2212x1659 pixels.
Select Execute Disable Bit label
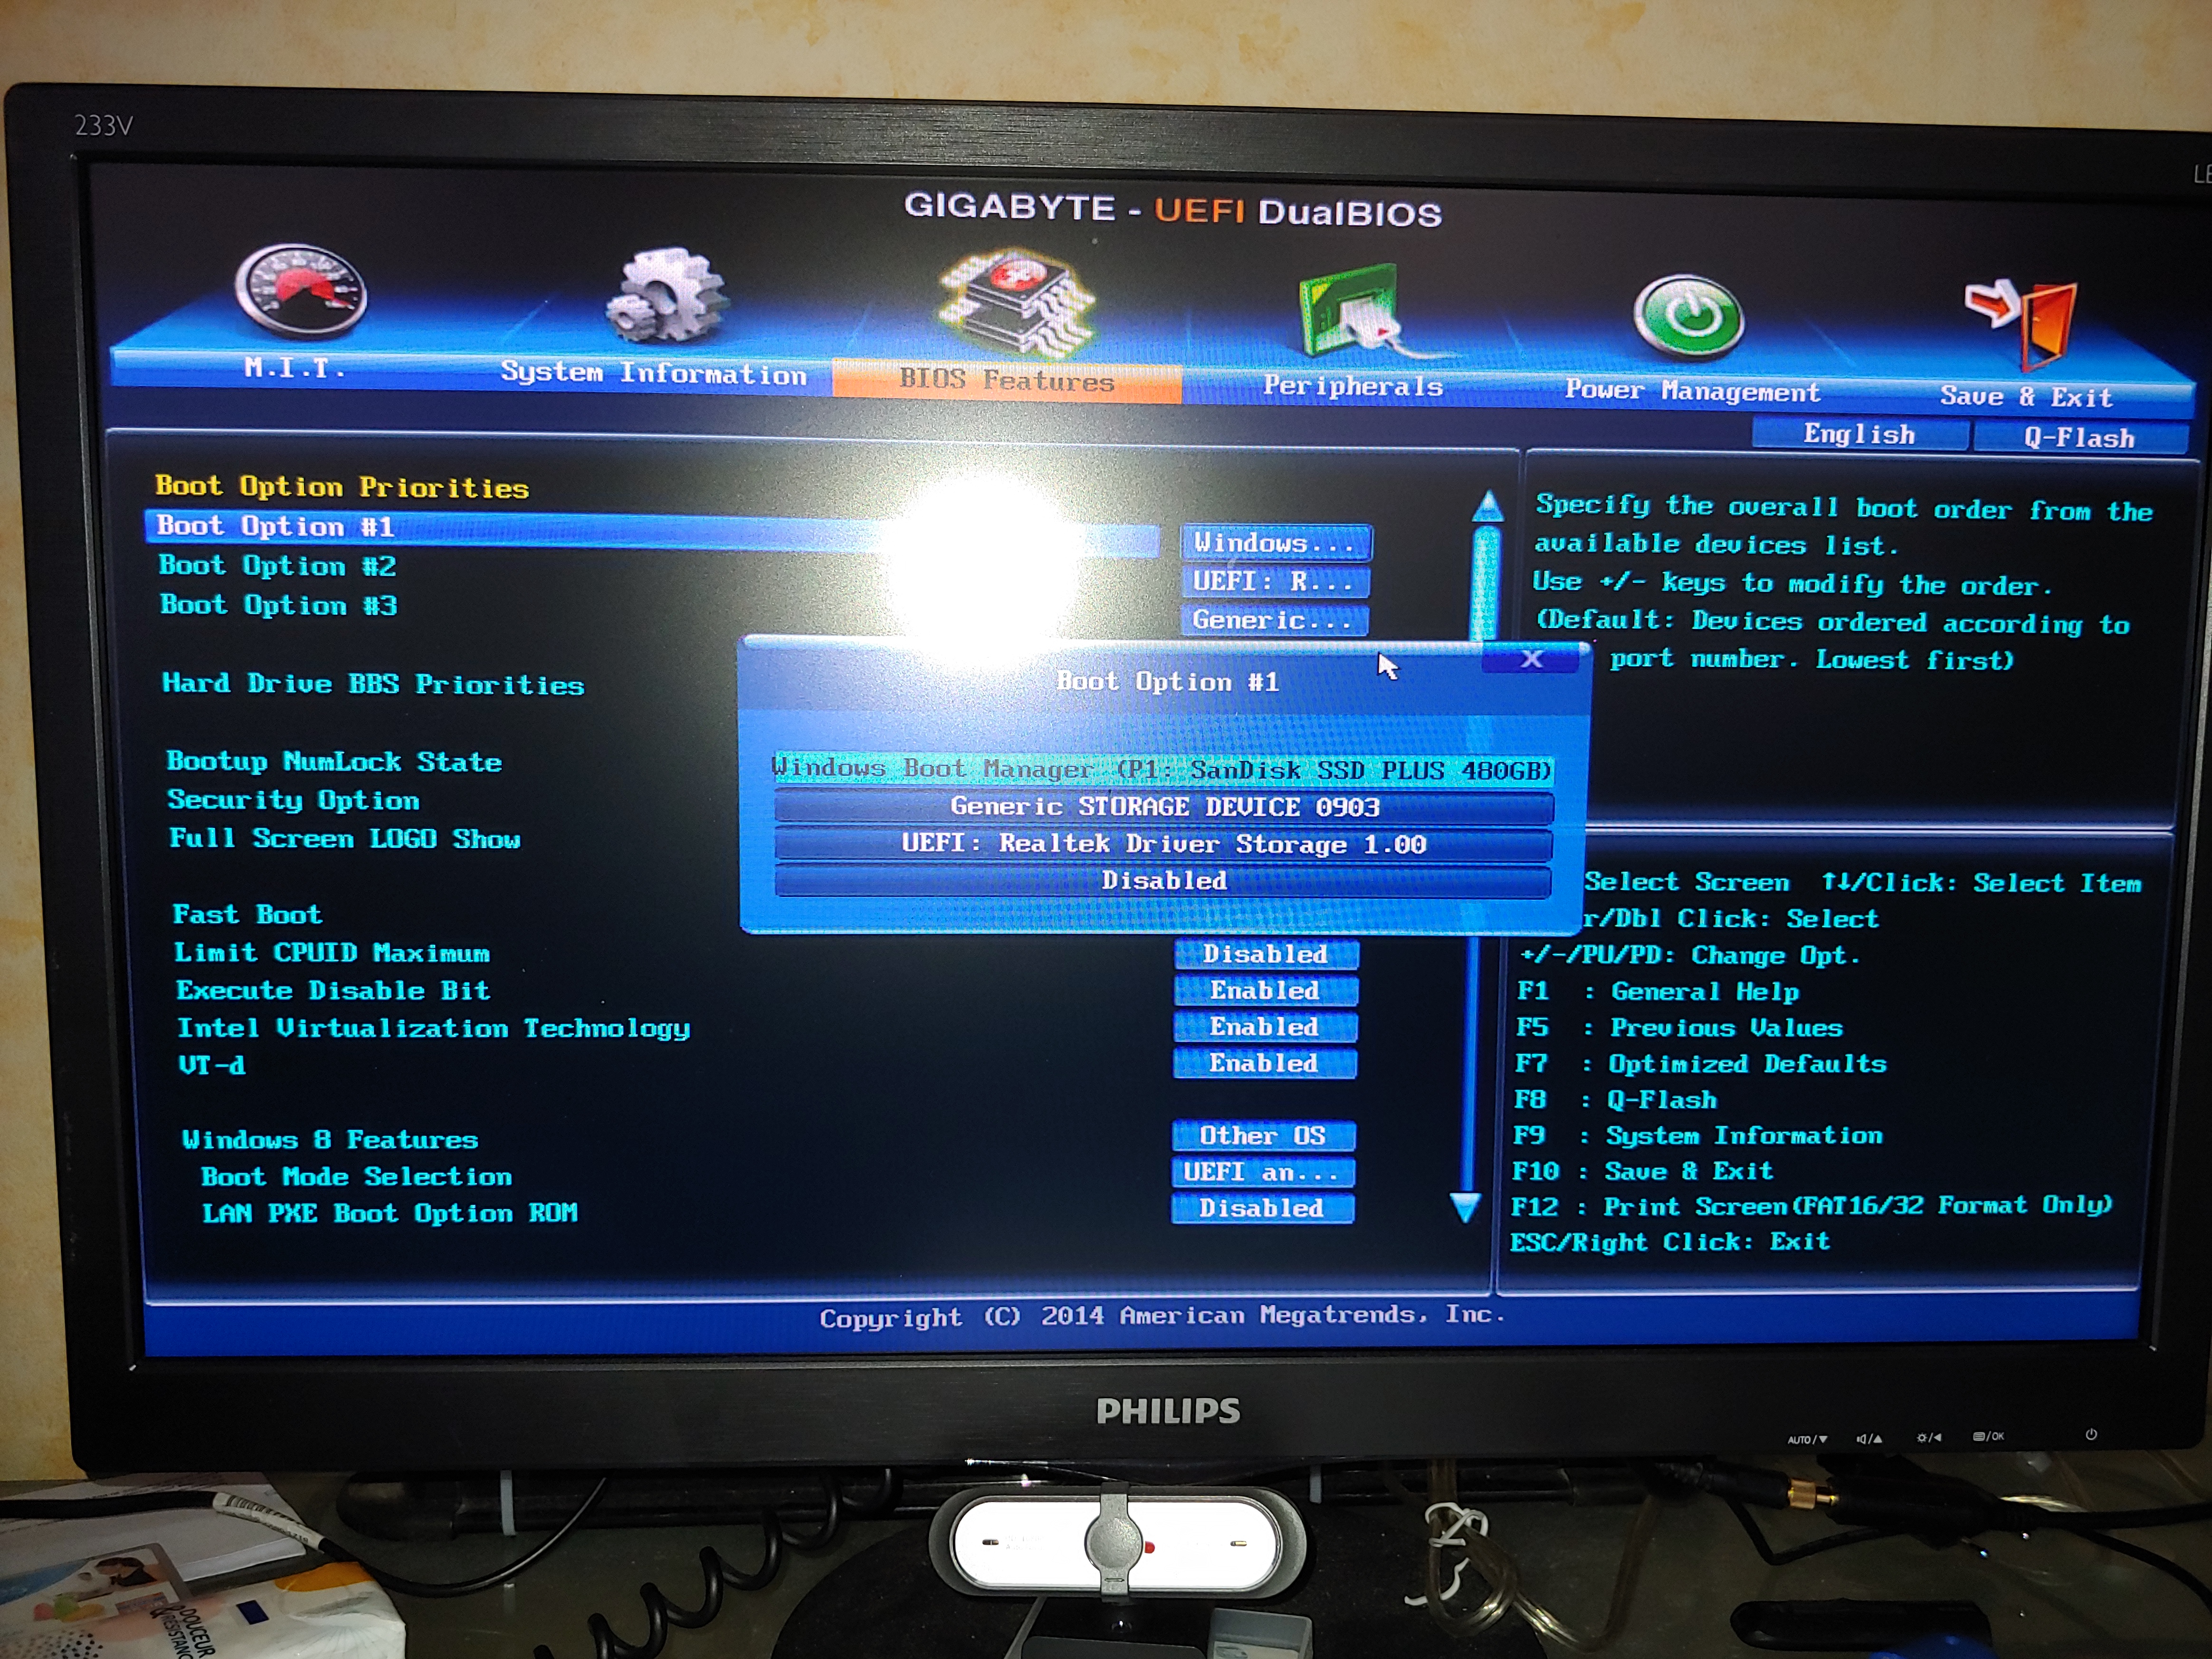point(333,990)
